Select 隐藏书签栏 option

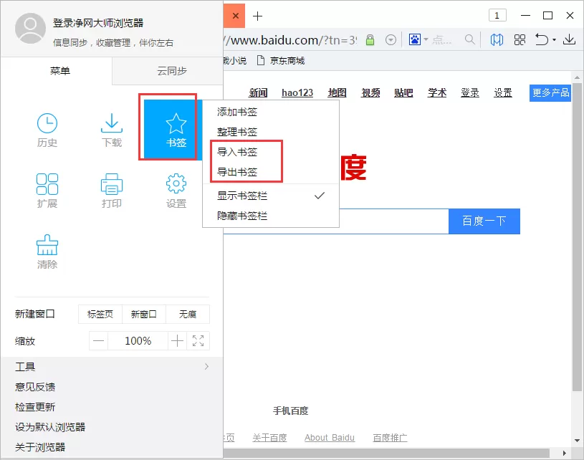tap(271, 216)
